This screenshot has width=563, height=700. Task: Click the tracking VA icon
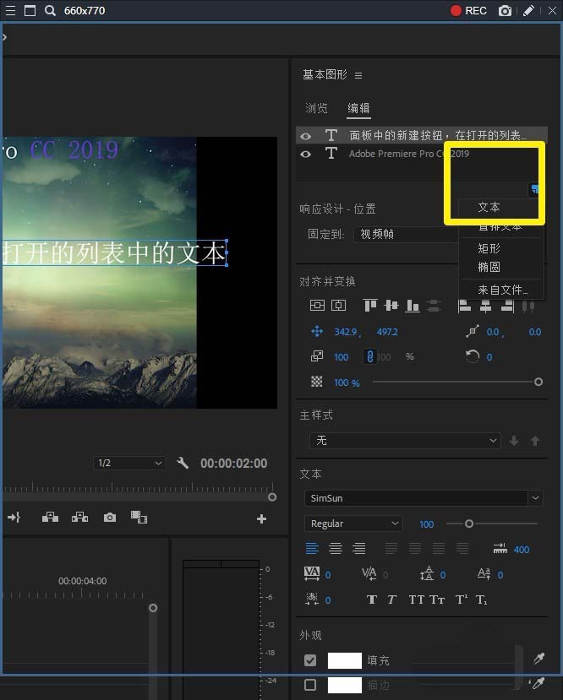(312, 573)
